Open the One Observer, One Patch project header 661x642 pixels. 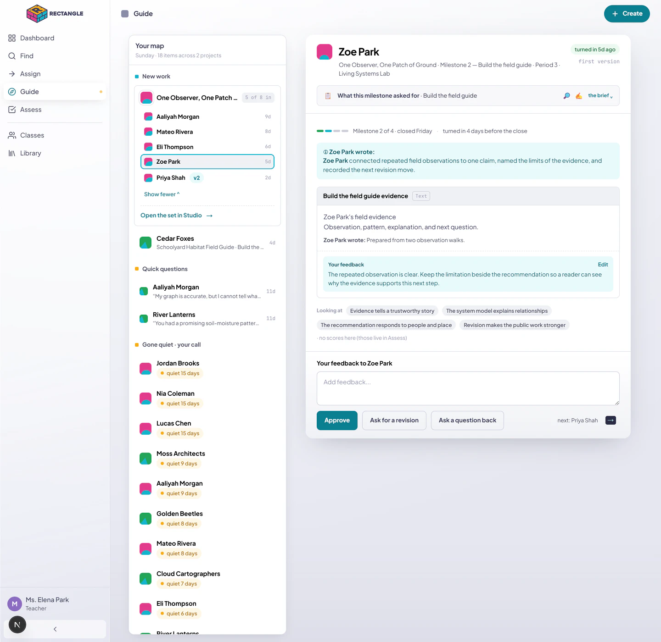point(207,98)
